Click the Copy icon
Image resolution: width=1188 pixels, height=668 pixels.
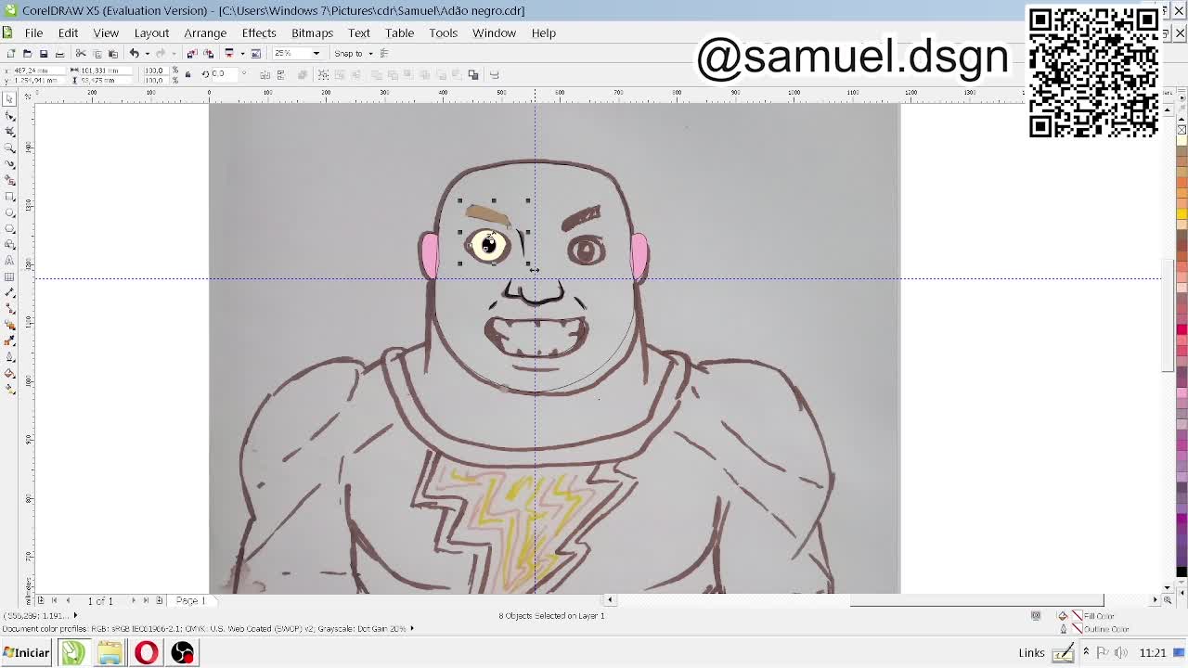click(97, 53)
